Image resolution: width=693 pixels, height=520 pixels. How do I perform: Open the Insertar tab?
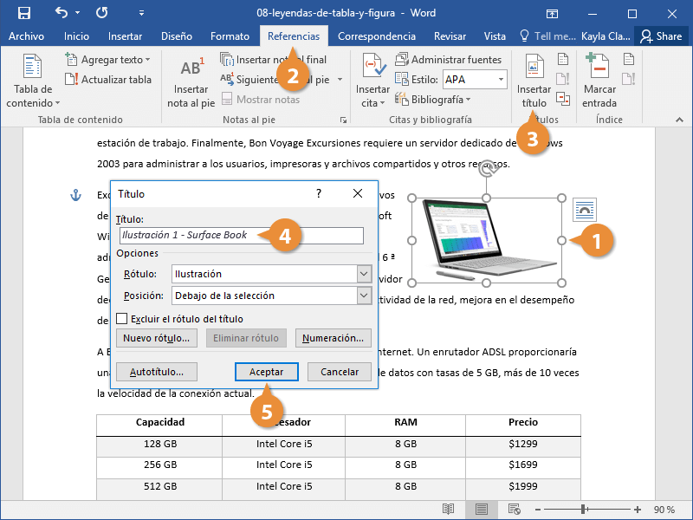click(126, 36)
